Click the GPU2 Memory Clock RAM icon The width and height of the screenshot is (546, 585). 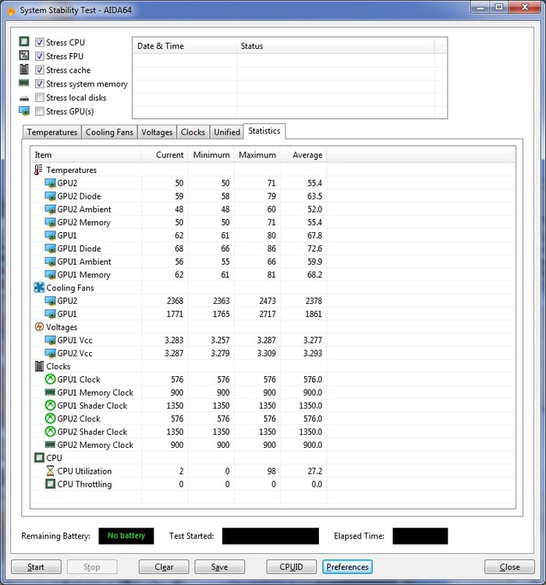point(50,444)
